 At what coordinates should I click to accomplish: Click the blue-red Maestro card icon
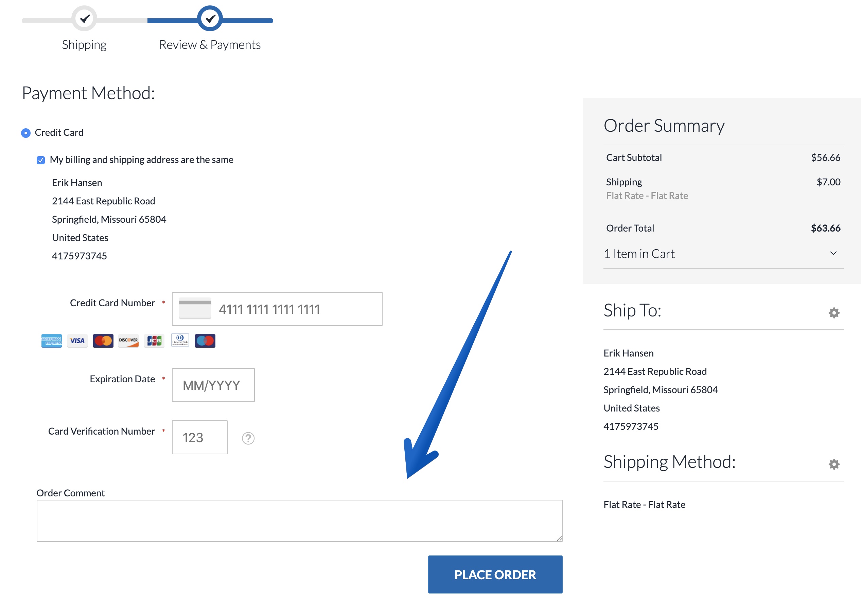205,340
